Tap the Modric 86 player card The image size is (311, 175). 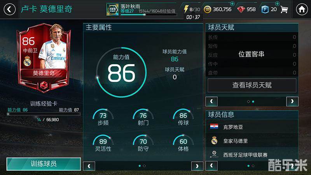(x=44, y=58)
